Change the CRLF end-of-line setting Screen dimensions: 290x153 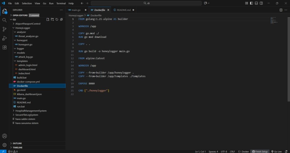(x=232, y=152)
